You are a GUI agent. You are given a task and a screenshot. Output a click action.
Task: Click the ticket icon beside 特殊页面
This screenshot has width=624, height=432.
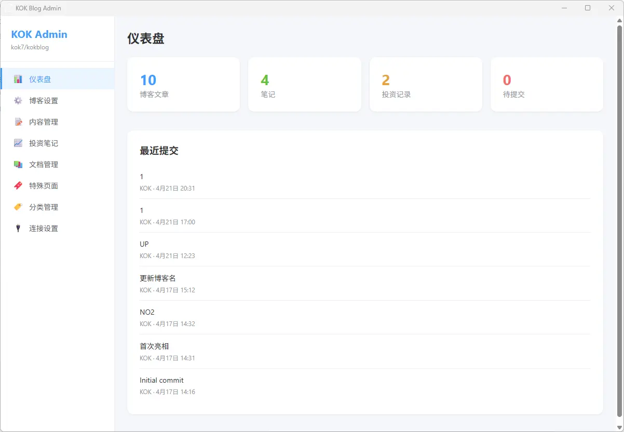coord(18,186)
